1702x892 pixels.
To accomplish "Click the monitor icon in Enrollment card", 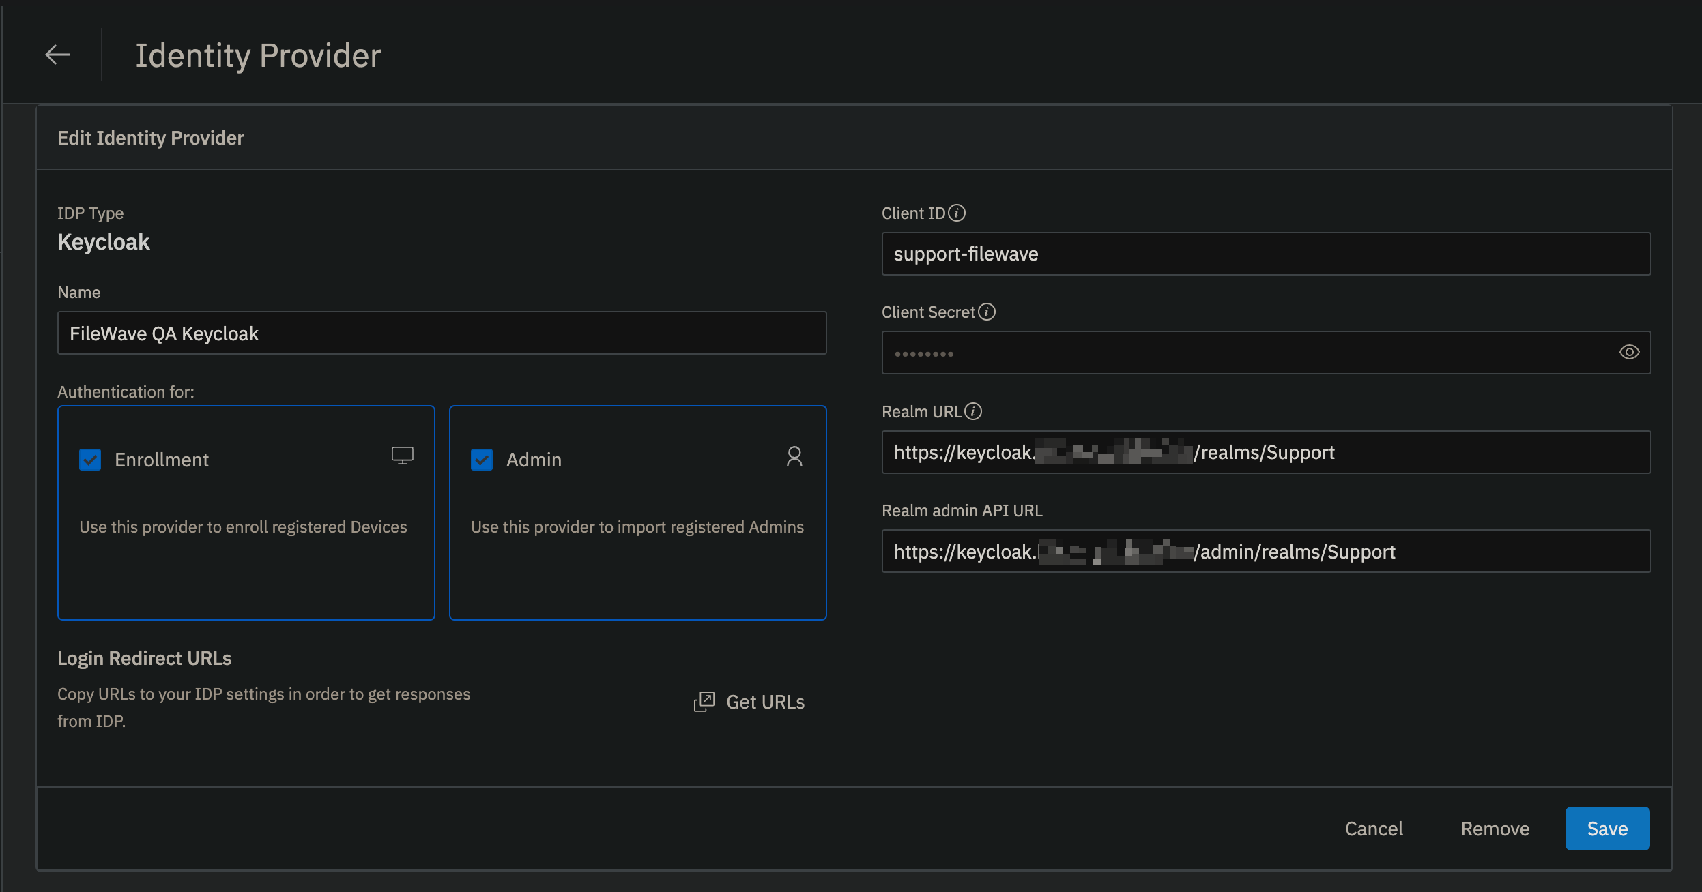I will [403, 456].
